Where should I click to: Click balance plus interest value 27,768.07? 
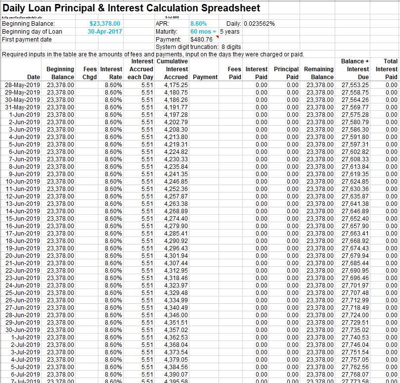click(x=356, y=374)
